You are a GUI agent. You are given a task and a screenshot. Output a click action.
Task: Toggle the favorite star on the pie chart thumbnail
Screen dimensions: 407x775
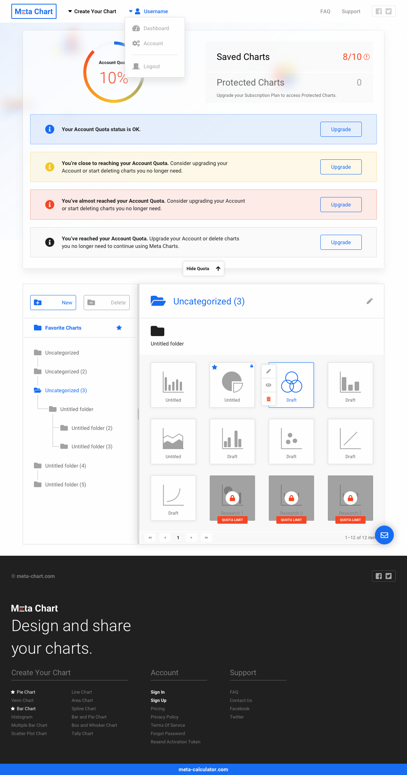[x=214, y=367]
